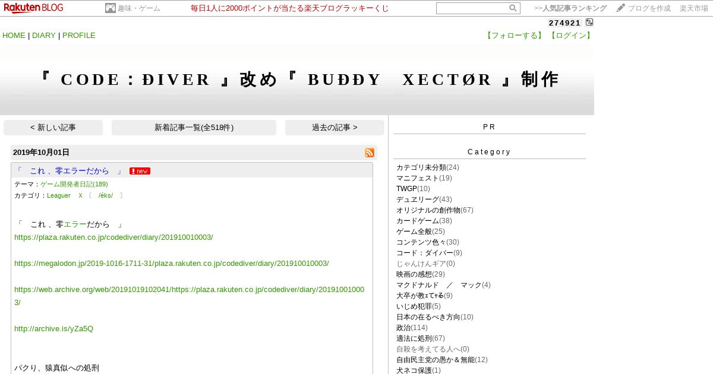Open category 犬ネコ保護(1)

tap(418, 370)
